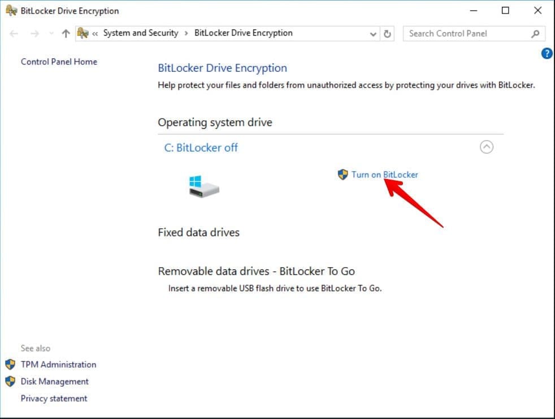The image size is (555, 419).
Task: Collapse the C: drive section chevron
Action: click(486, 147)
